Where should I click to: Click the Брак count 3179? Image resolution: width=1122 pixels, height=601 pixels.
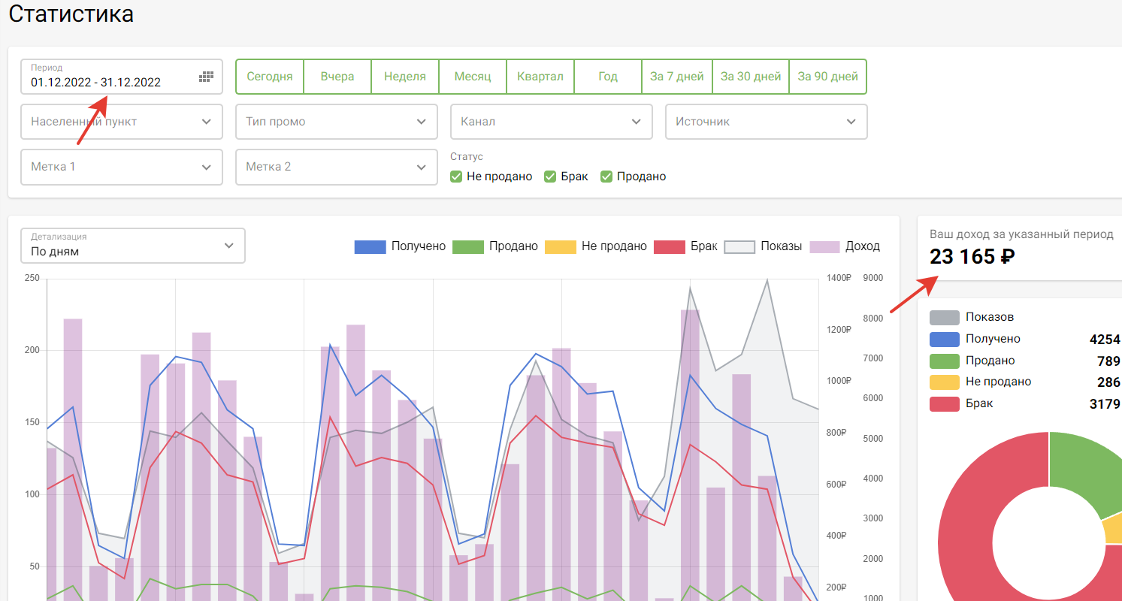pos(1105,404)
